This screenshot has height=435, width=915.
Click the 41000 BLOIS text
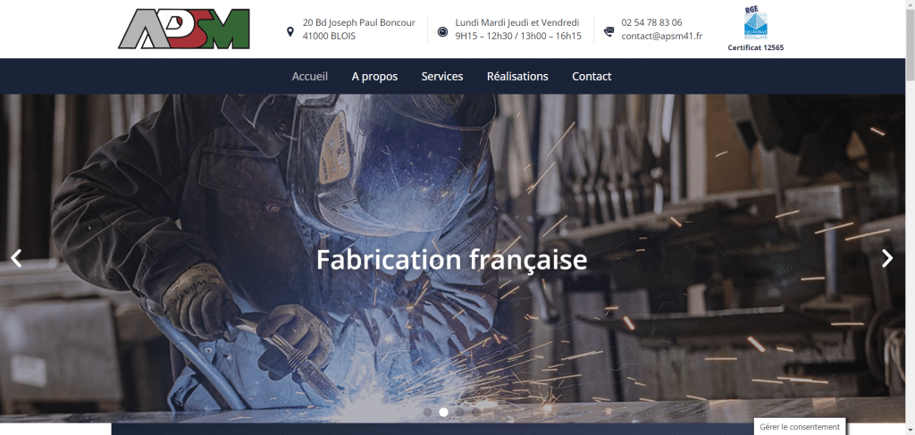pos(329,36)
